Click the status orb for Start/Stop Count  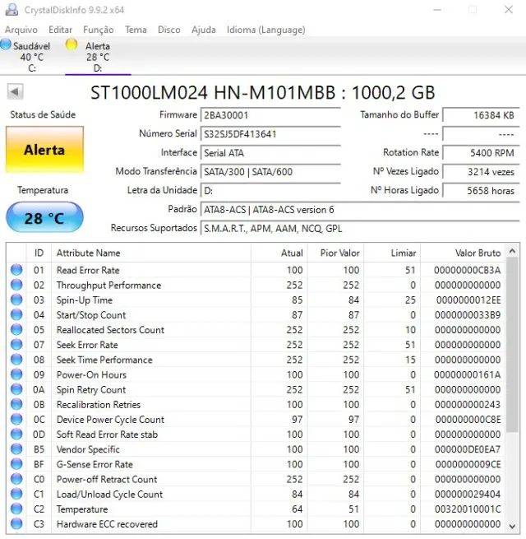pyautogui.click(x=16, y=314)
